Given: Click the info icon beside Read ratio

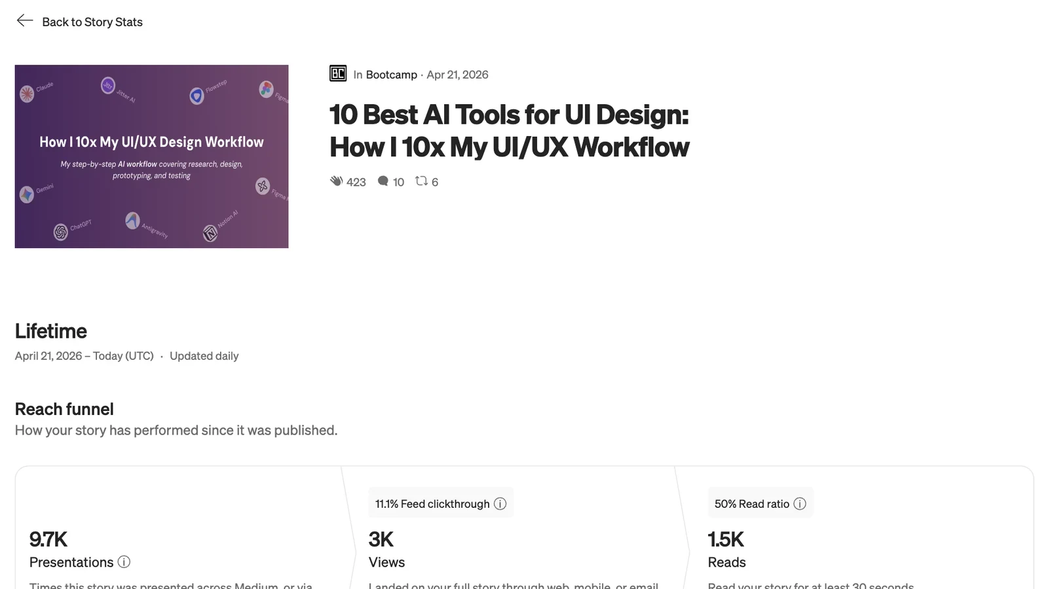Looking at the screenshot, I should tap(800, 504).
